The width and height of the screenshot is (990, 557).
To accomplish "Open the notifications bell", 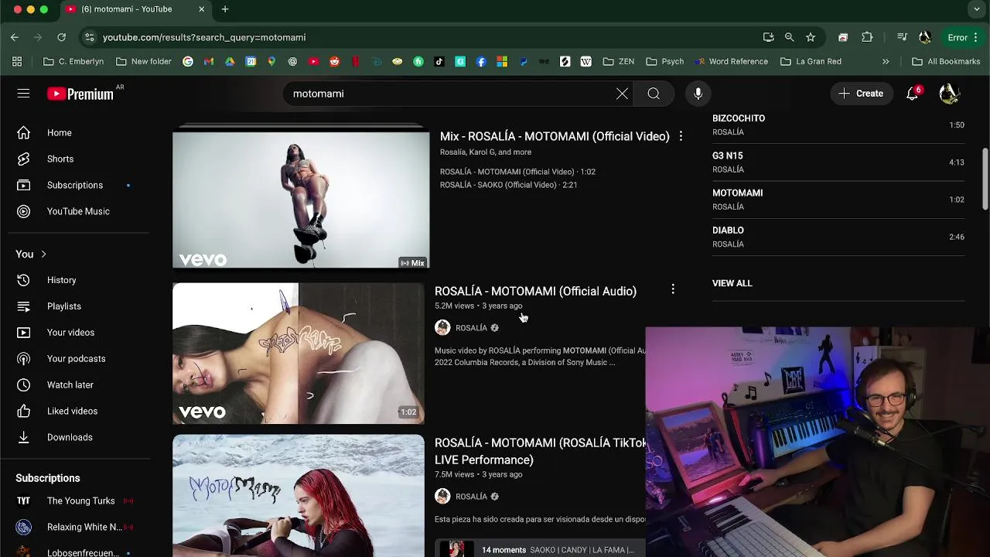I will click(x=913, y=94).
